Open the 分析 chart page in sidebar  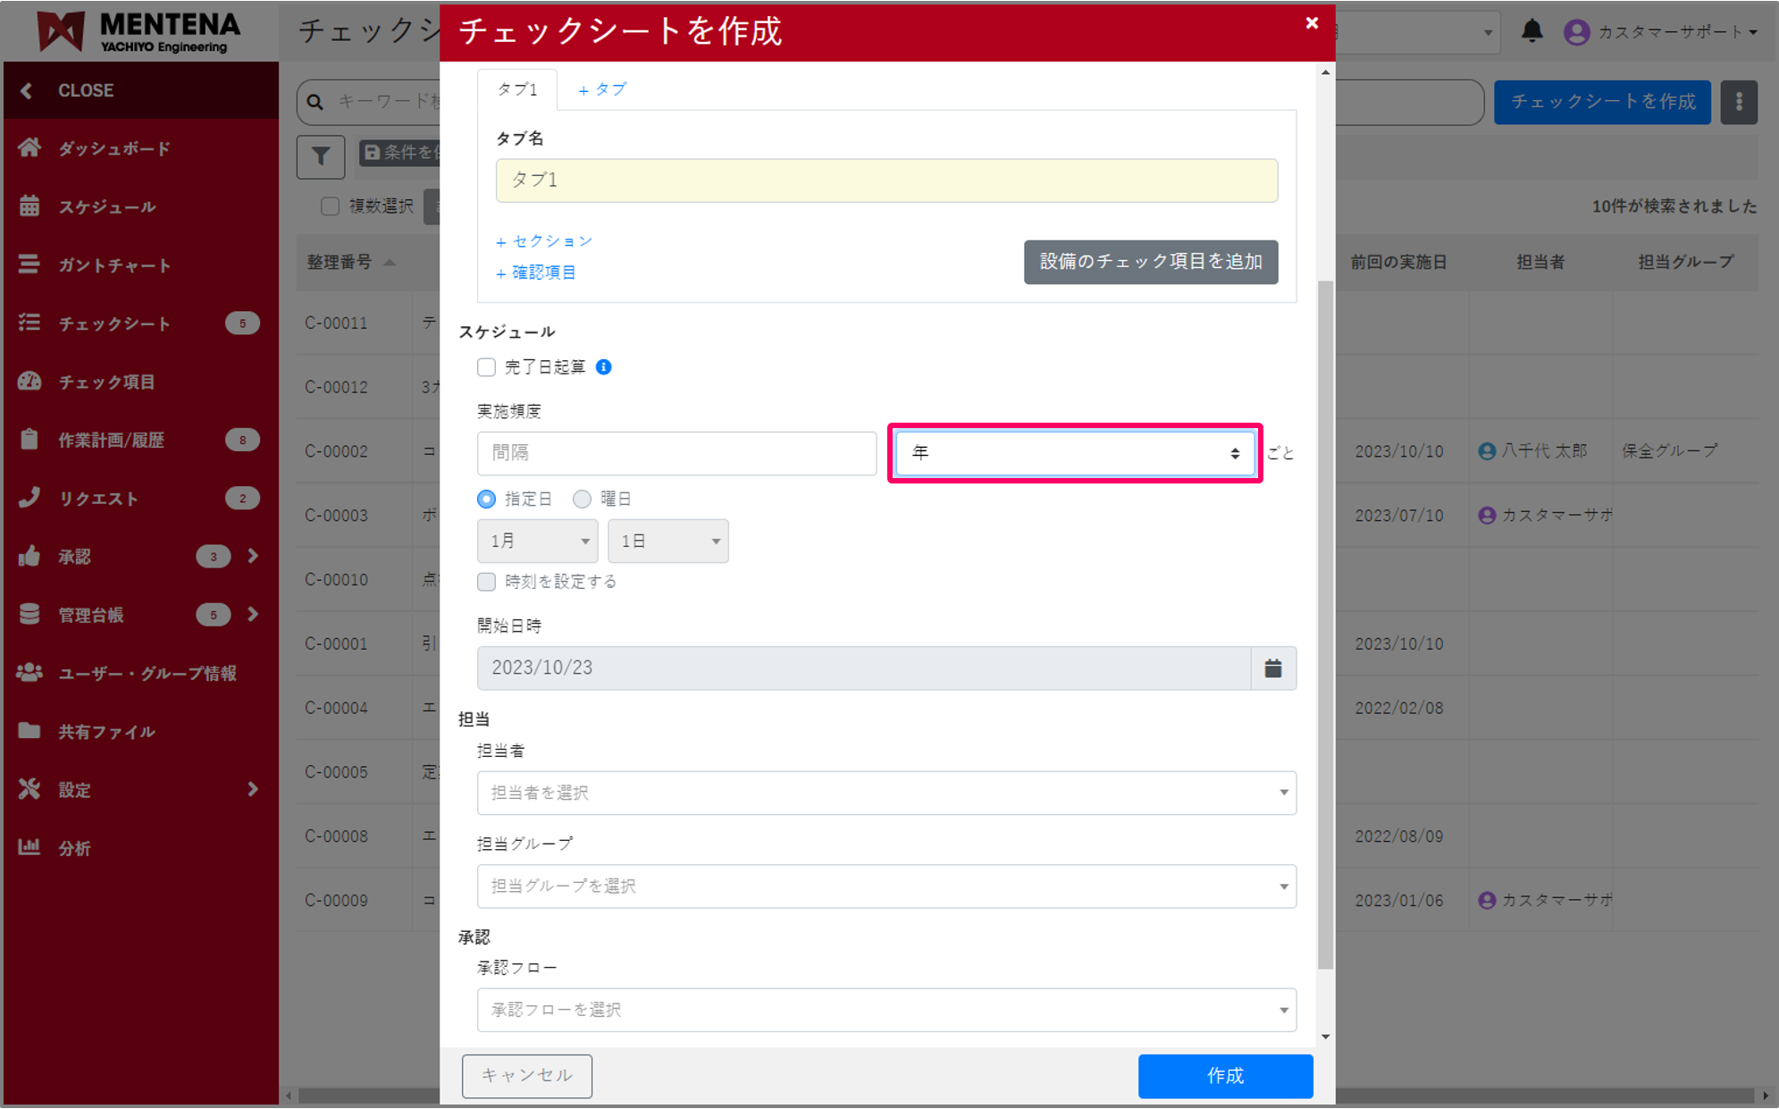pos(74,848)
